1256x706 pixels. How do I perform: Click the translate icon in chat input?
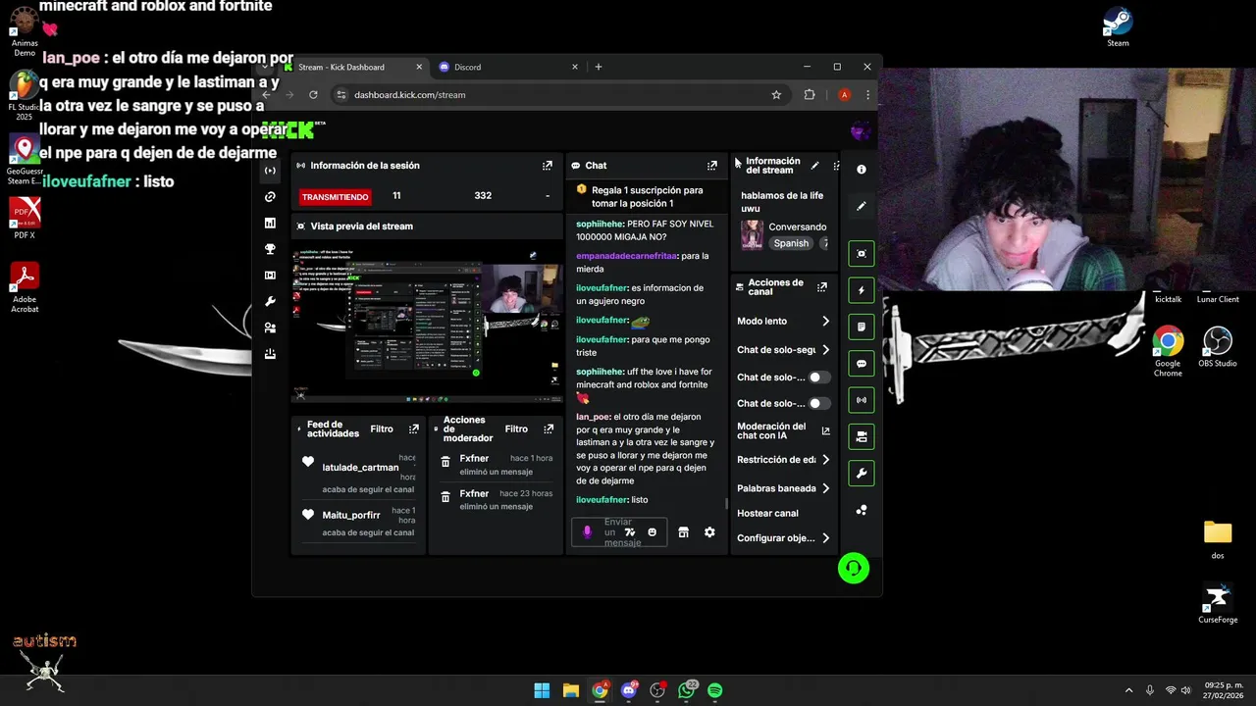[630, 532]
